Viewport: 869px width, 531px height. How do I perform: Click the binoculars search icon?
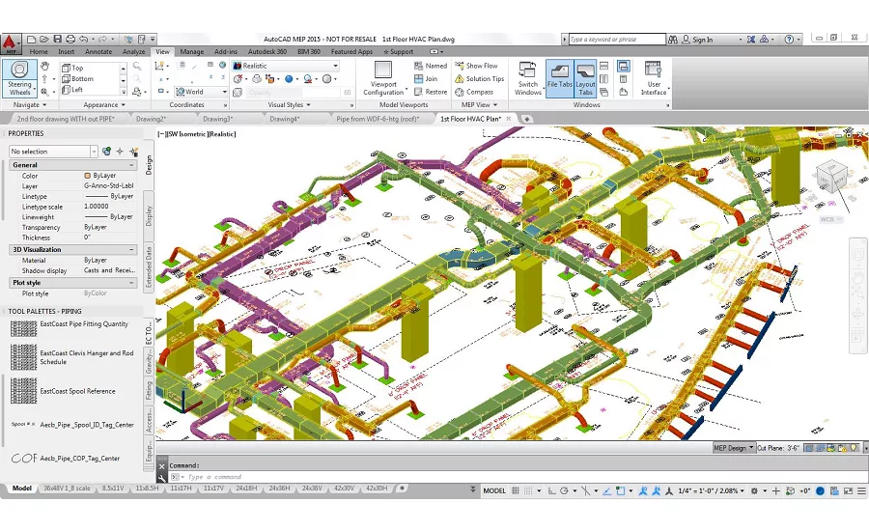tap(673, 40)
